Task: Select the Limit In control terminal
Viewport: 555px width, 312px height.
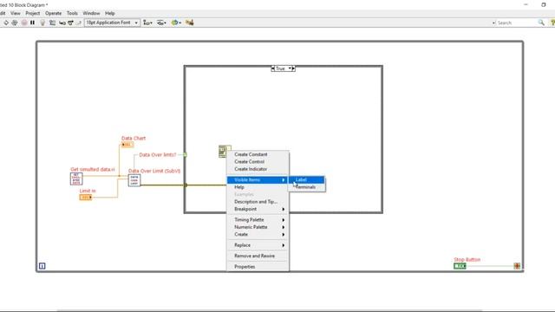Action: coord(86,198)
